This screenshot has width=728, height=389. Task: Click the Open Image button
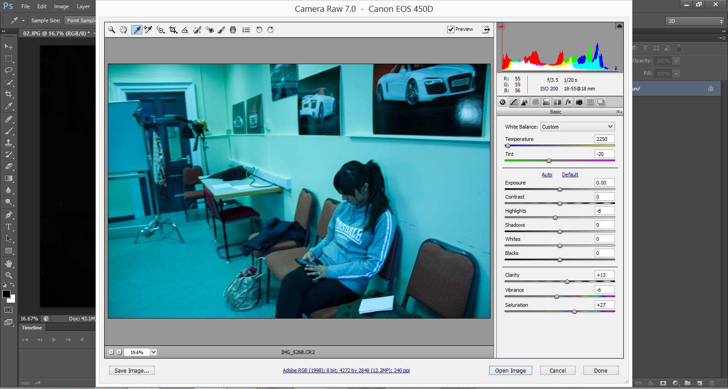[510, 370]
